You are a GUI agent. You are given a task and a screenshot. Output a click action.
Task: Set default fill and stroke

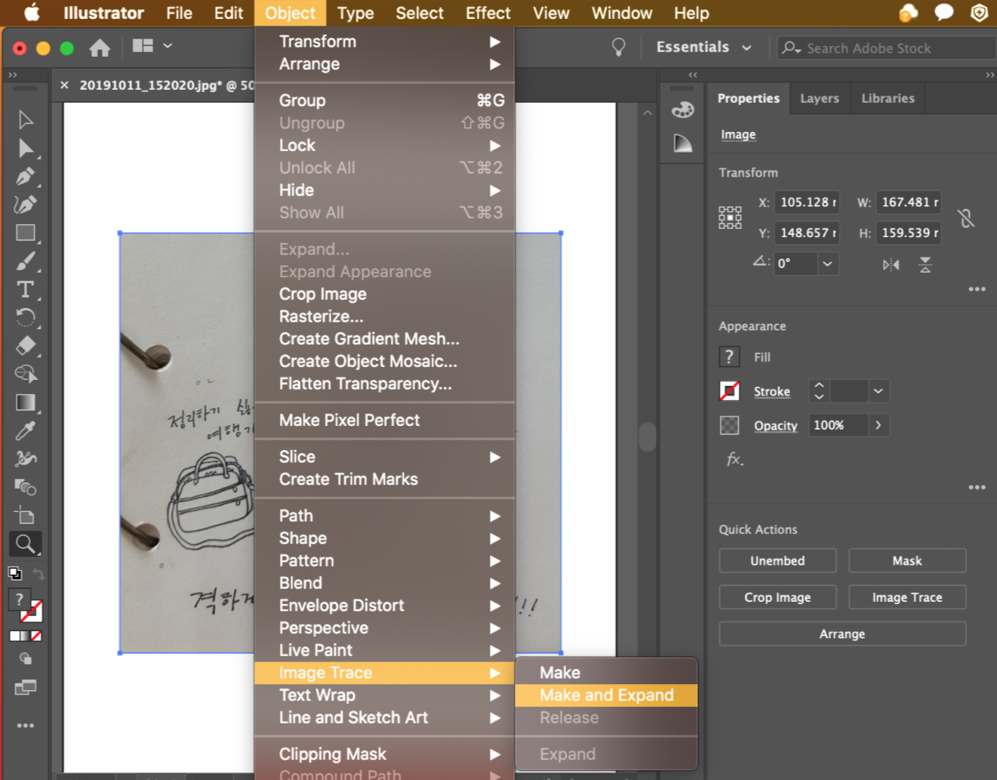click(x=14, y=573)
